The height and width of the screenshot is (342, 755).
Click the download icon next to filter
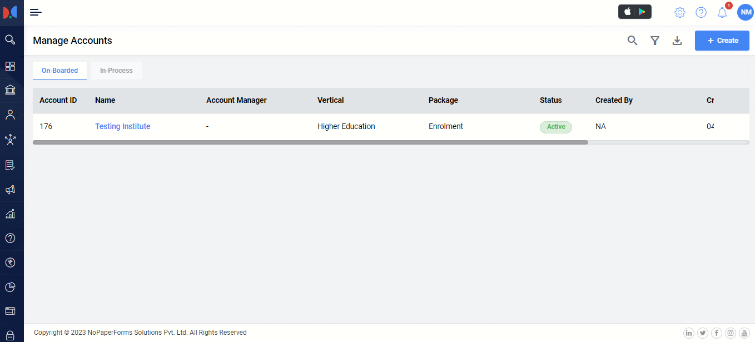(x=677, y=41)
